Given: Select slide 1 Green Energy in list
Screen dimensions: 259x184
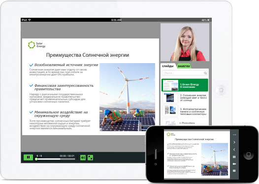Looking at the screenshot, I should tap(185, 85).
